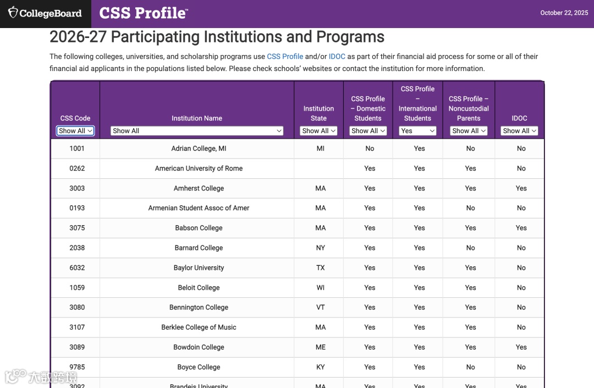The height and width of the screenshot is (388, 594).
Task: Click CSS code 3003
Action: click(77, 188)
